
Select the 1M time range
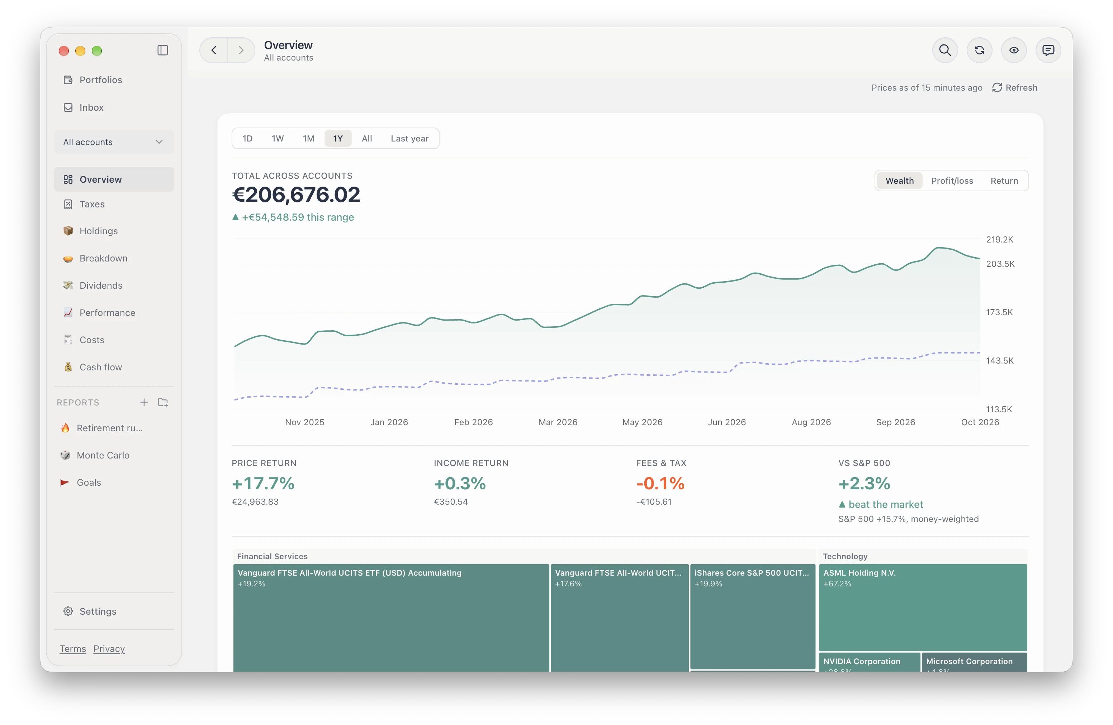[308, 139]
